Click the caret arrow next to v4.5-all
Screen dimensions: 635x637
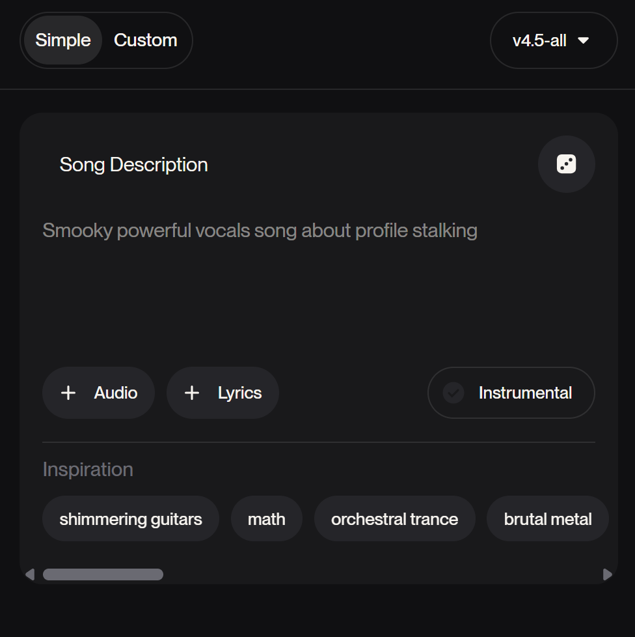584,40
